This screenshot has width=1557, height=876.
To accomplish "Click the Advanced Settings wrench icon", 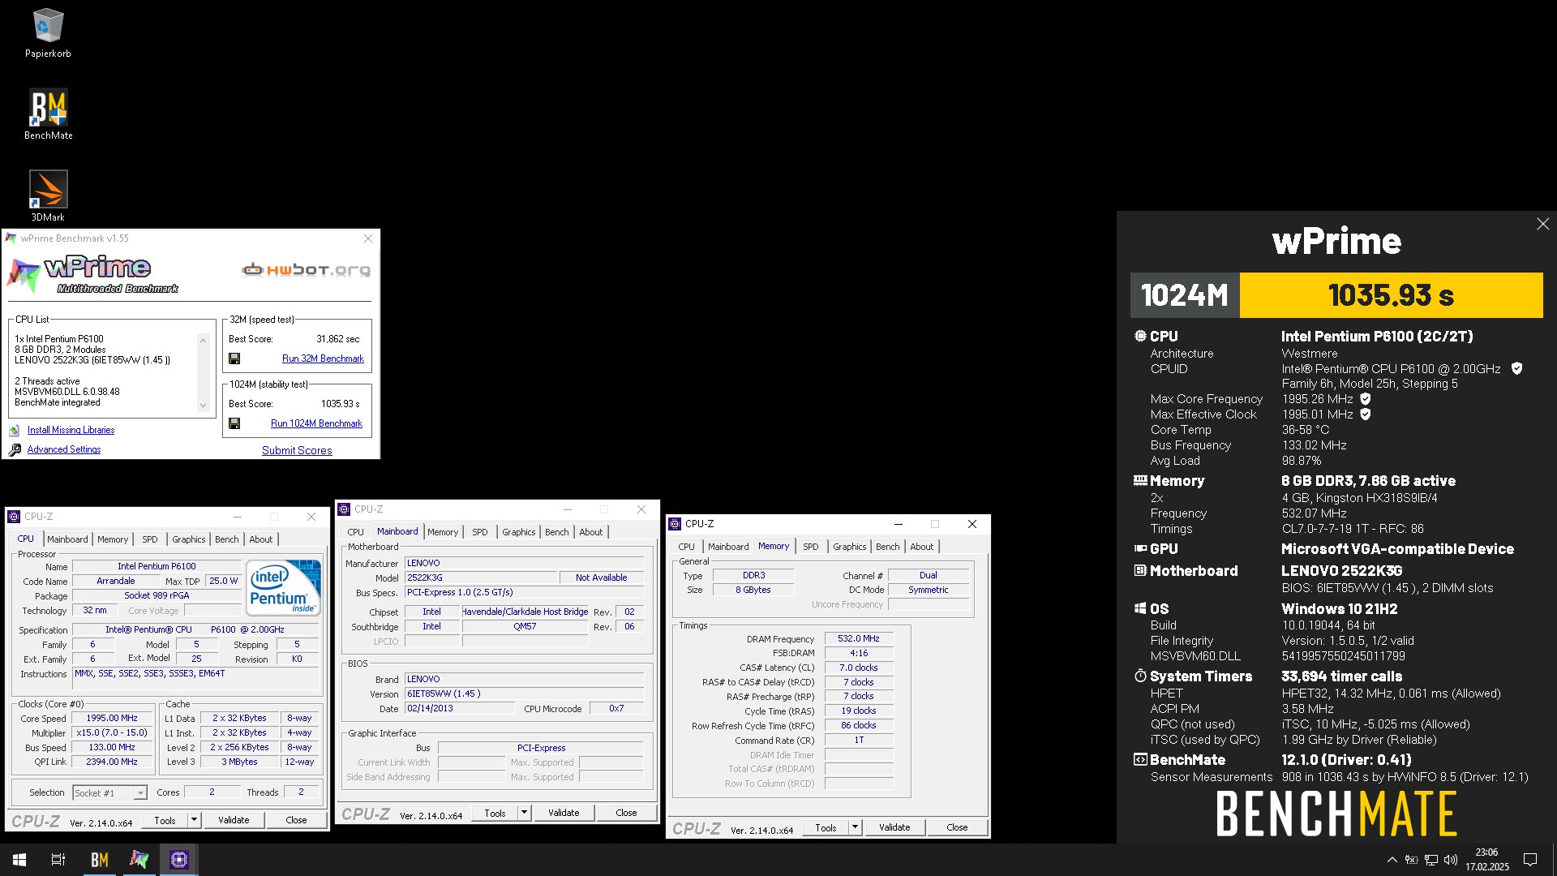I will (15, 449).
